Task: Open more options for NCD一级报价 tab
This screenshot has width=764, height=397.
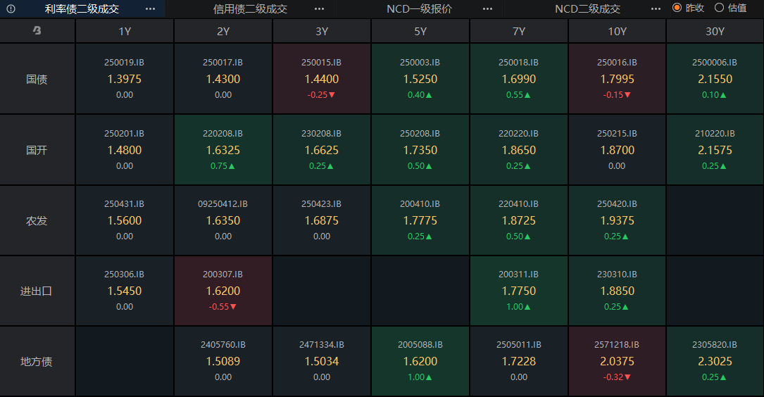Action: coord(487,8)
